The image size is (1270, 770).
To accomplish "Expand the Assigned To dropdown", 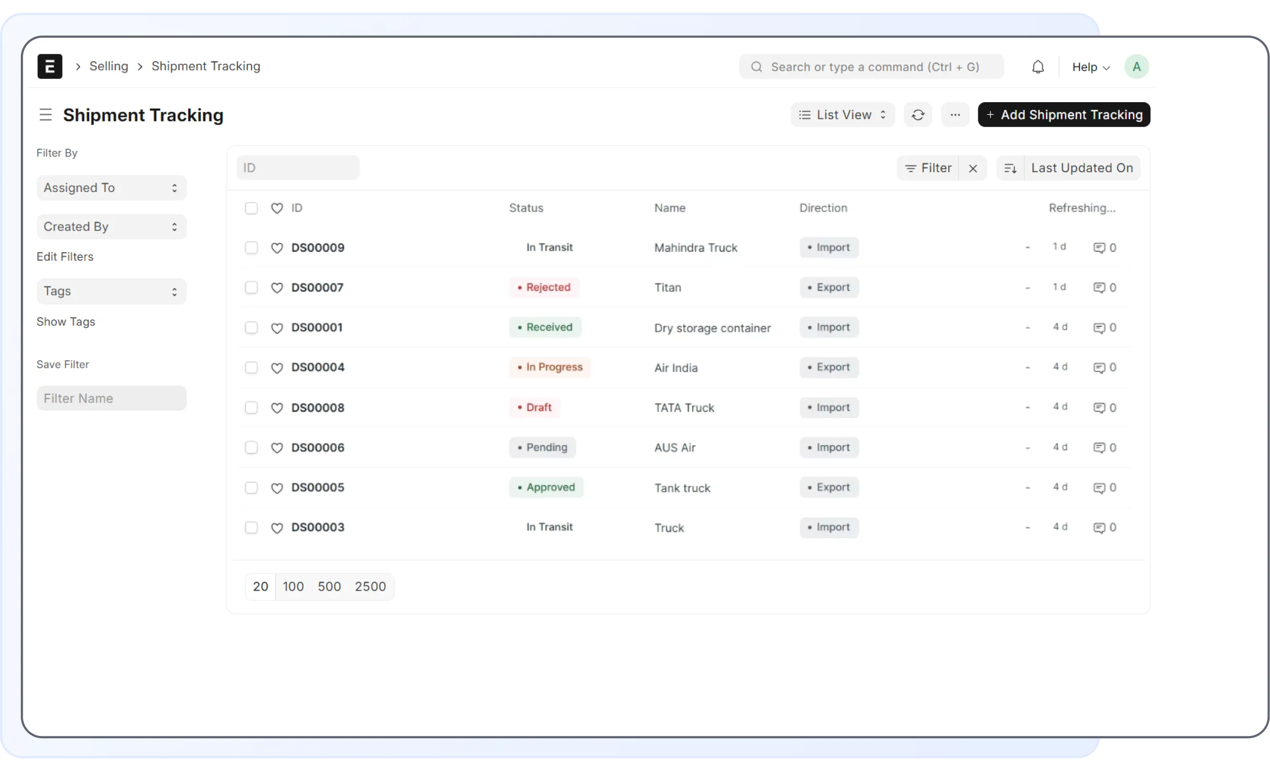I will pyautogui.click(x=111, y=188).
